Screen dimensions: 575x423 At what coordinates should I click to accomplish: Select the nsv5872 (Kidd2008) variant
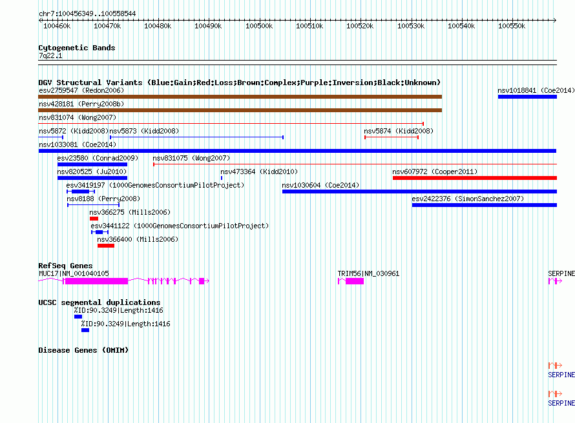click(50, 137)
